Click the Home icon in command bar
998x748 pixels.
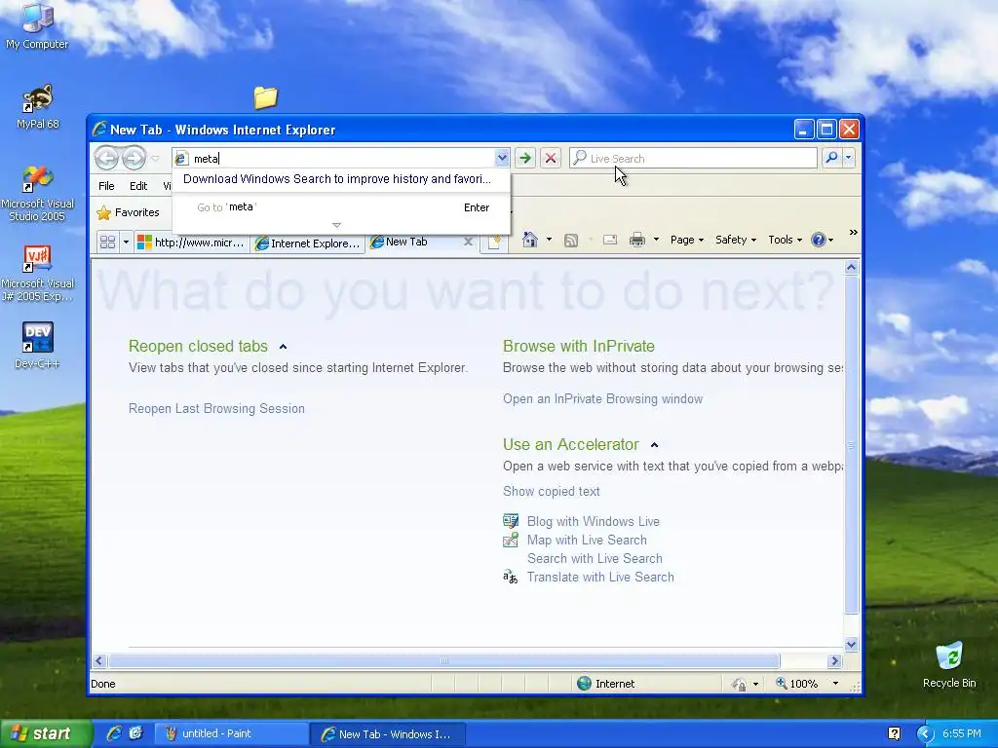coord(529,240)
